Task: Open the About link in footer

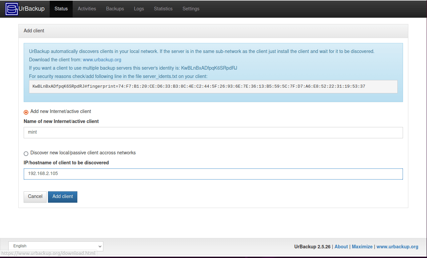Action: pos(341,247)
